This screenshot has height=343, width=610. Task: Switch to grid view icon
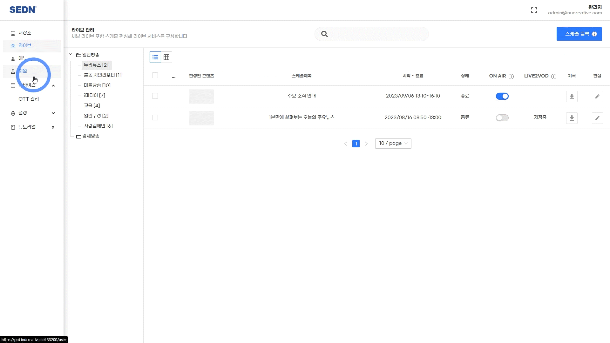coord(166,57)
